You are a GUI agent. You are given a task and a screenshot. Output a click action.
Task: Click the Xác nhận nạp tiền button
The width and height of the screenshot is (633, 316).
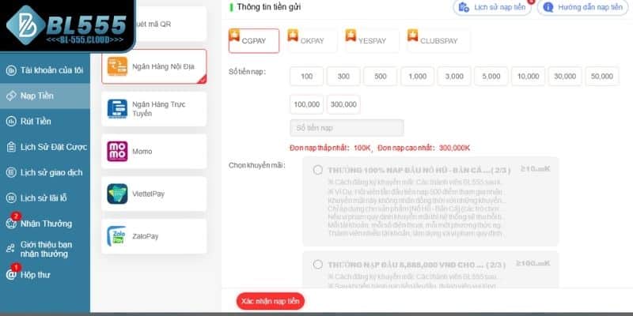[x=271, y=301]
